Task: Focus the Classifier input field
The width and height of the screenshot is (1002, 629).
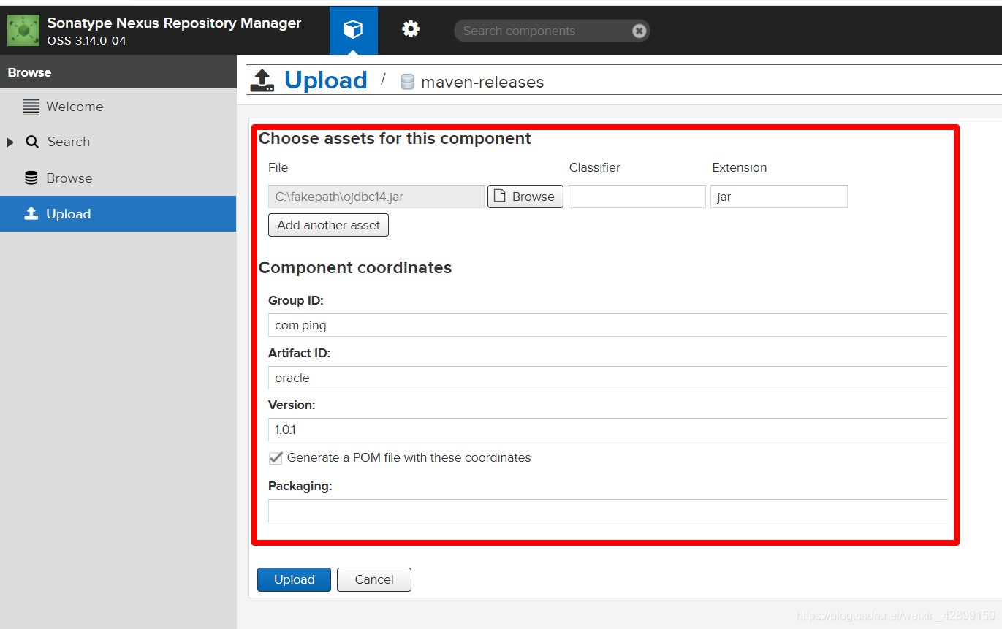Action: [x=637, y=197]
